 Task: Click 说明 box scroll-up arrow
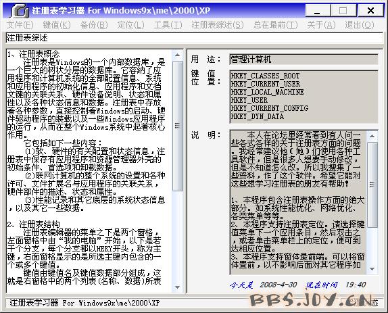point(372,136)
